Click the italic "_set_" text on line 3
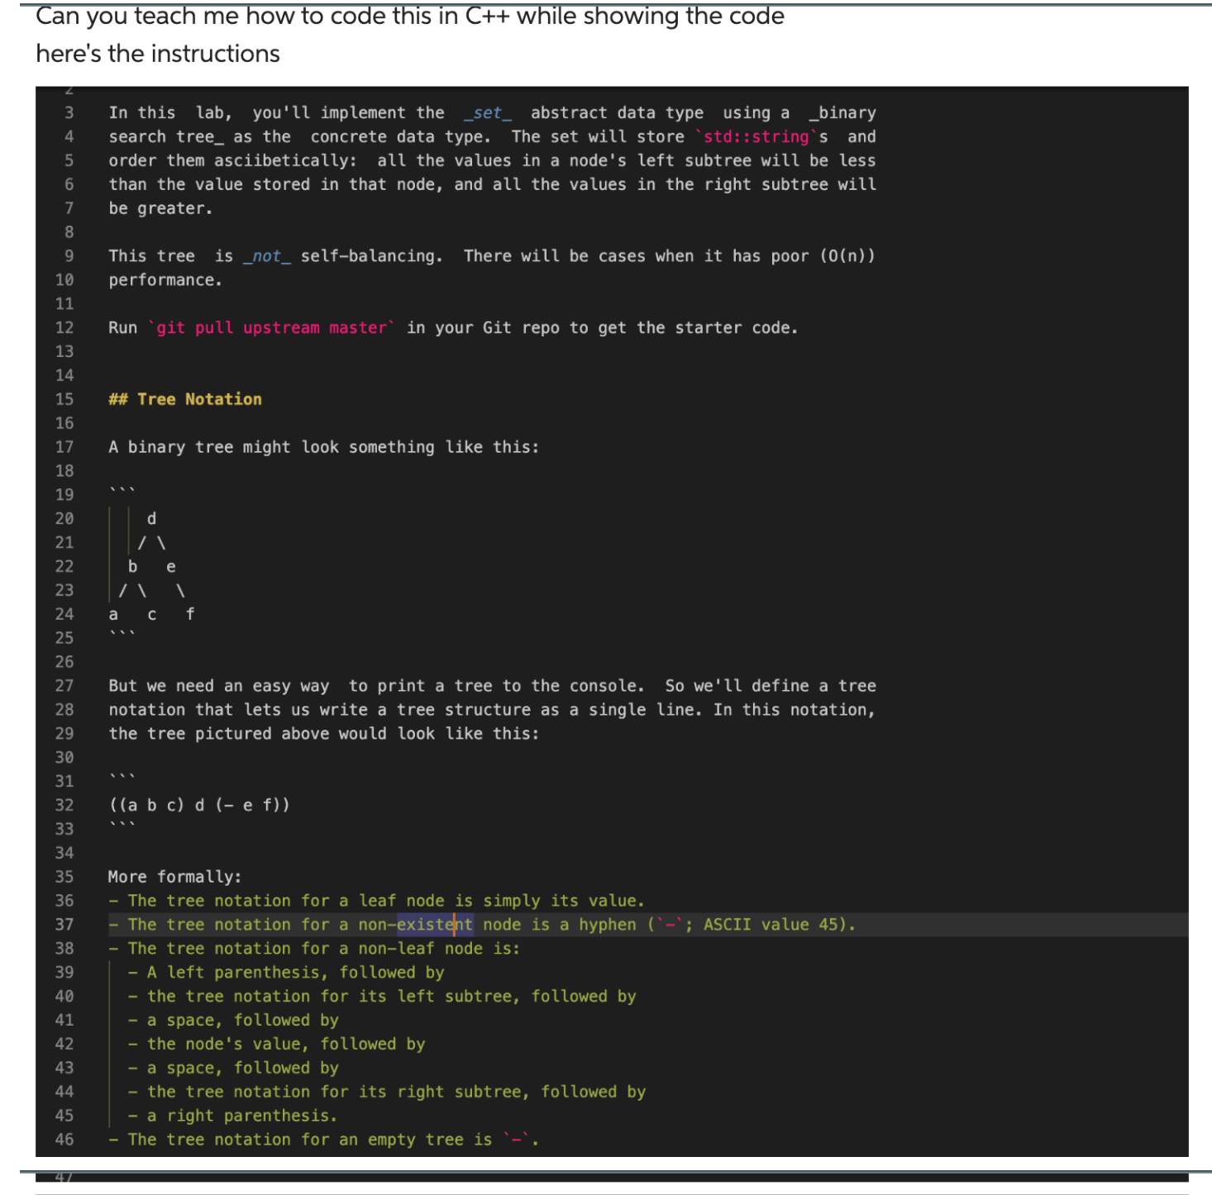The image size is (1212, 1195). pos(488,112)
